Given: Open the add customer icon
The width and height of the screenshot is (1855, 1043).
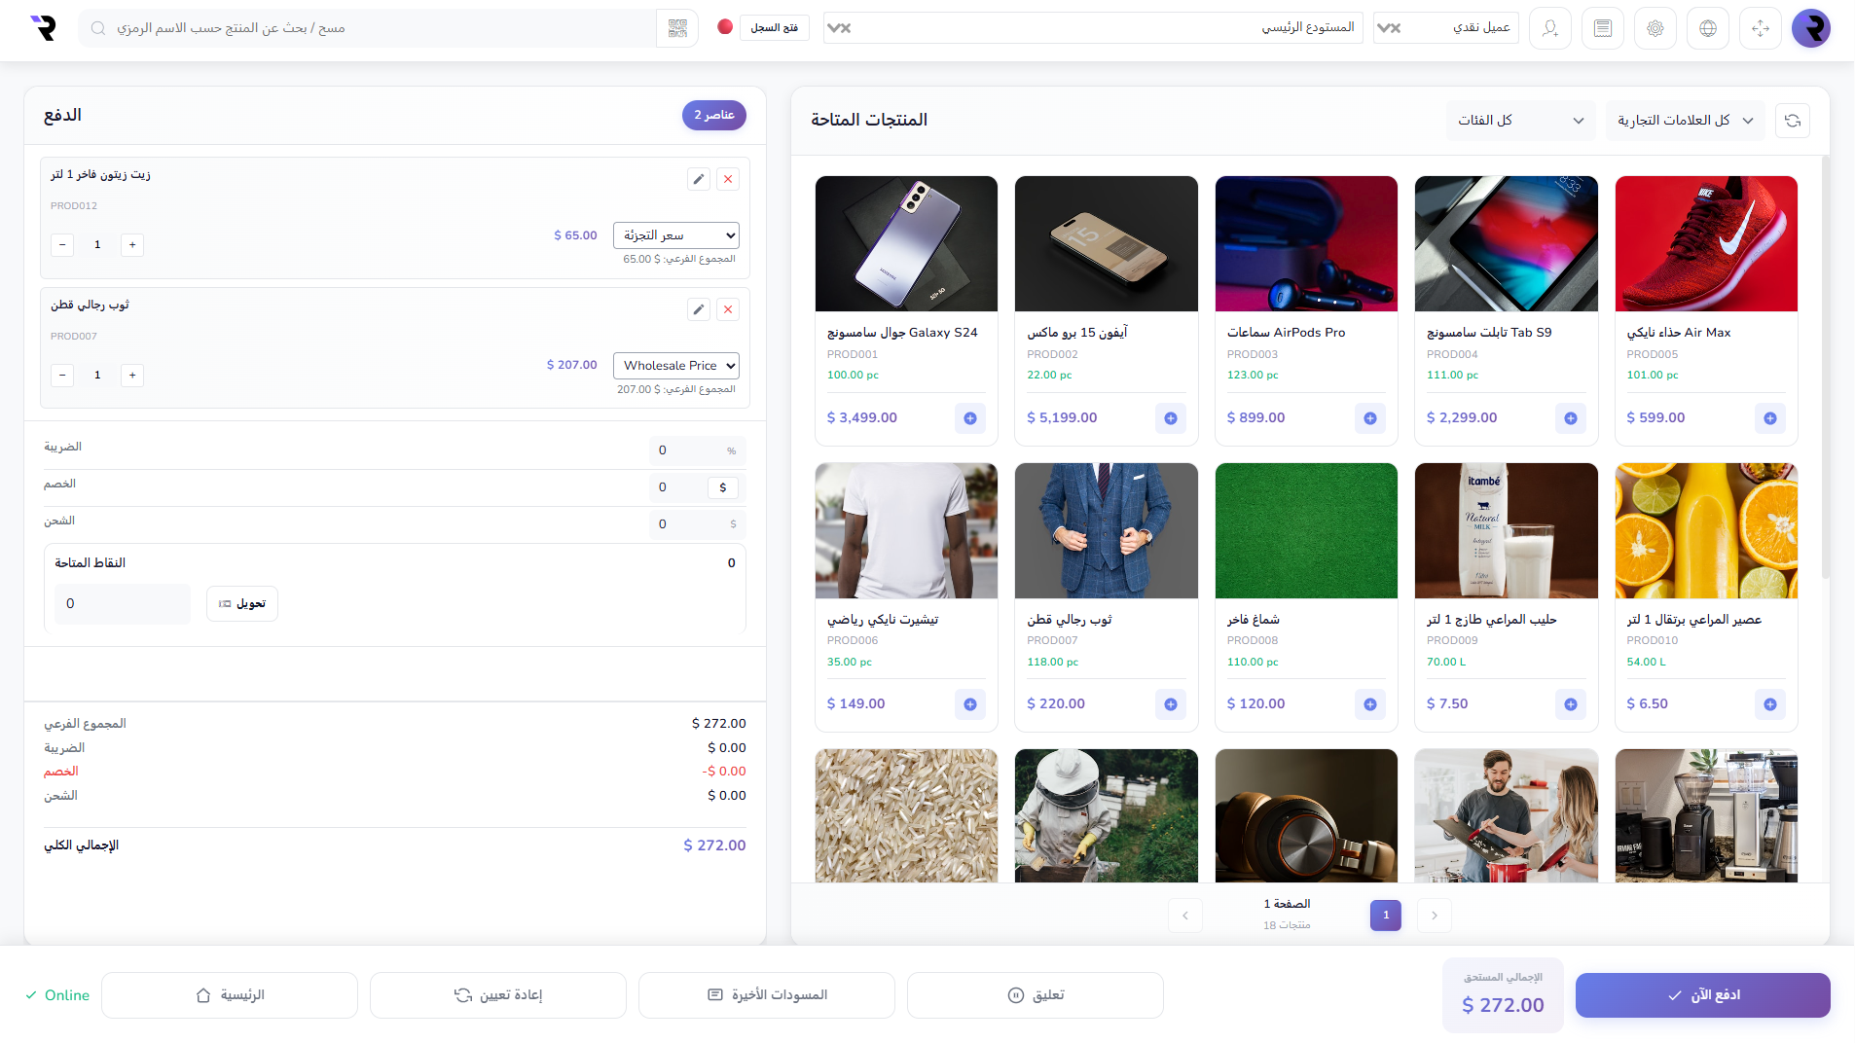Looking at the screenshot, I should pos(1549,28).
